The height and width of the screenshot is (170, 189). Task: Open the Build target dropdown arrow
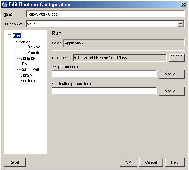click(181, 24)
